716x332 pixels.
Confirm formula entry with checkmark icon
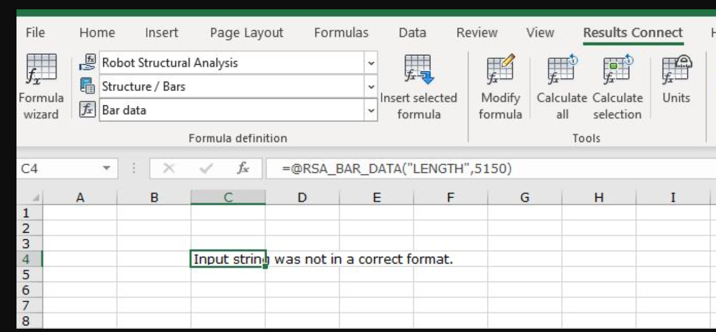pyautogui.click(x=204, y=169)
